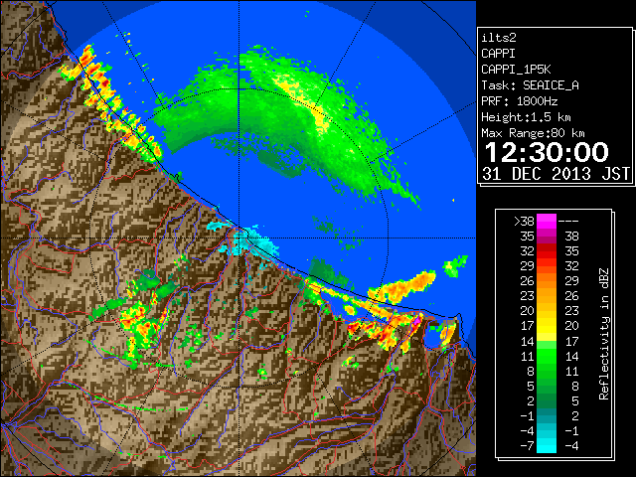This screenshot has height=477, width=636.
Task: Click the "Max Range:80 km" text
Action: (533, 133)
